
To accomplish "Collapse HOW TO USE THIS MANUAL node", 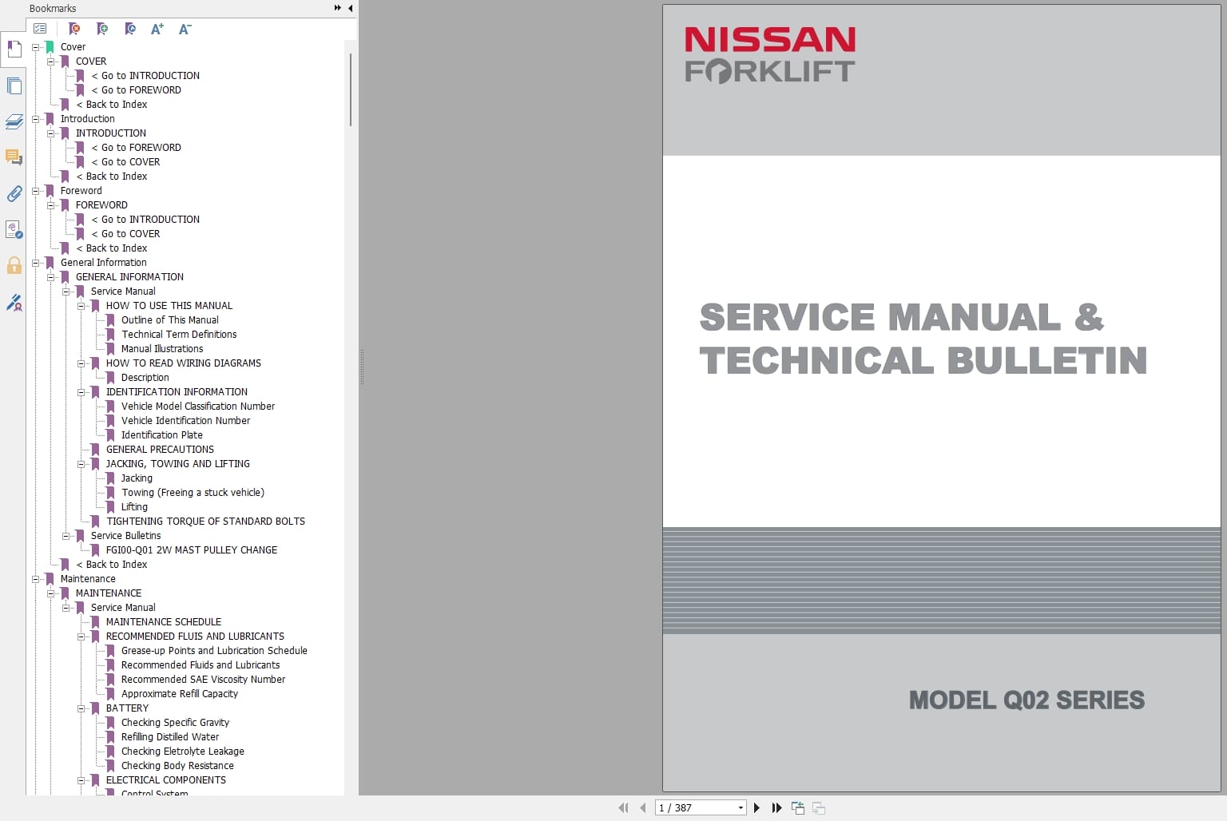I will click(81, 306).
